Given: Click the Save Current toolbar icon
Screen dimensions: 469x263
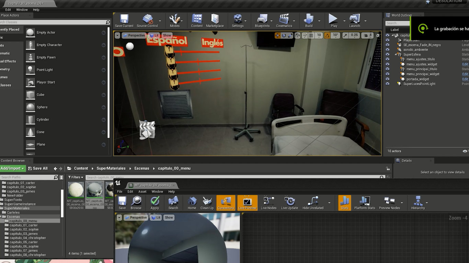Looking at the screenshot, I should 124,21.
